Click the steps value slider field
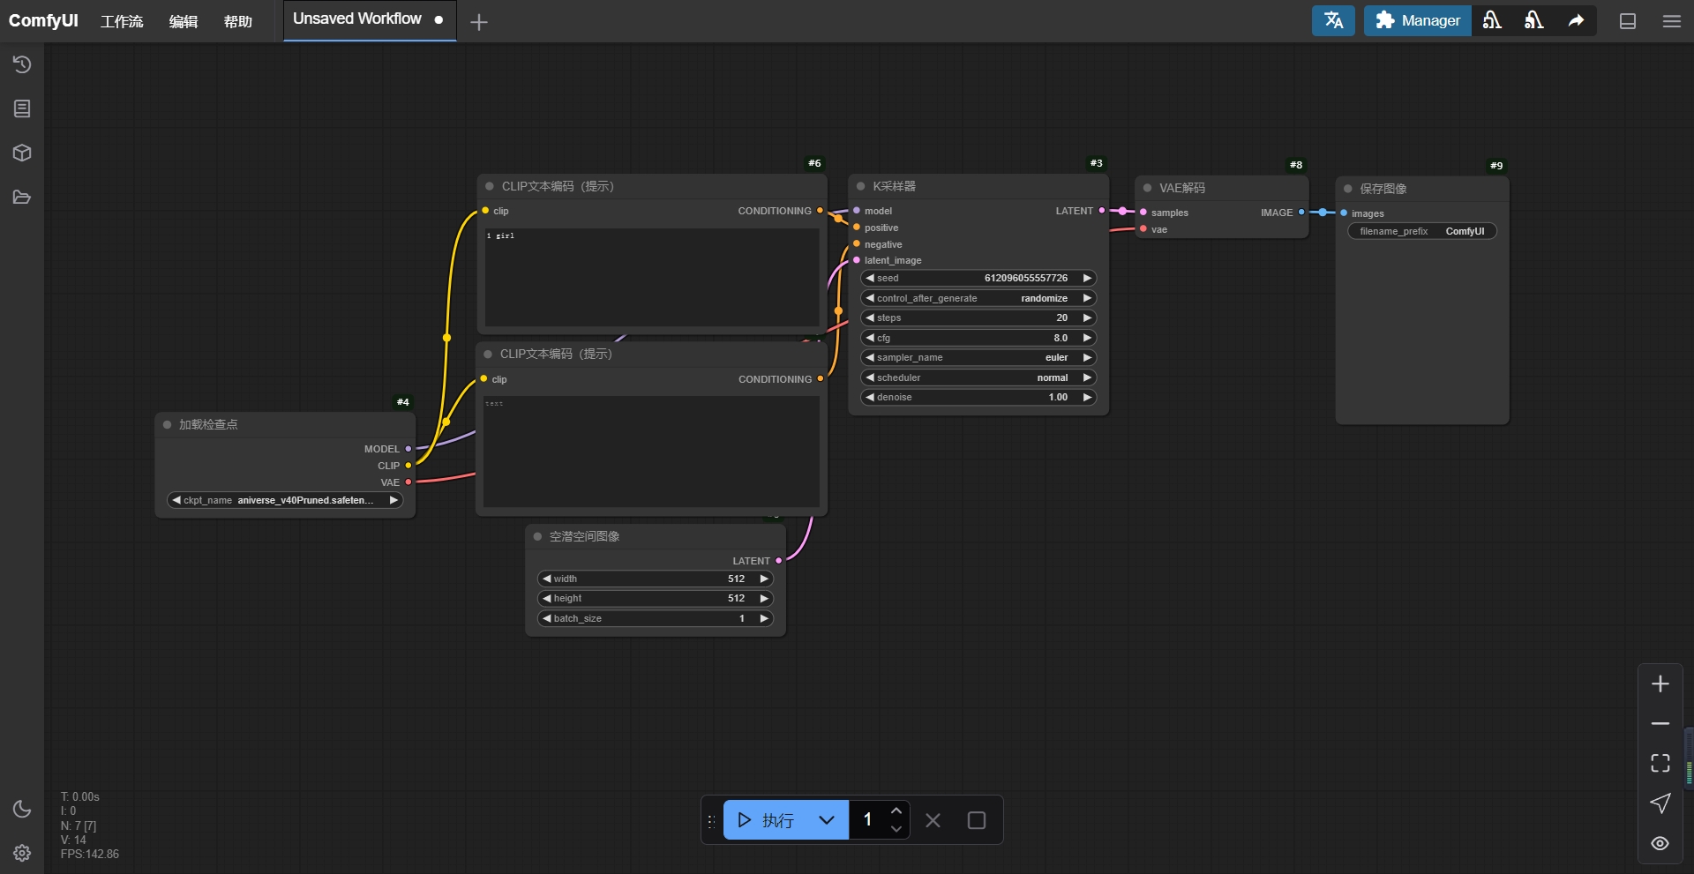Viewport: 1694px width, 874px height. tap(978, 317)
